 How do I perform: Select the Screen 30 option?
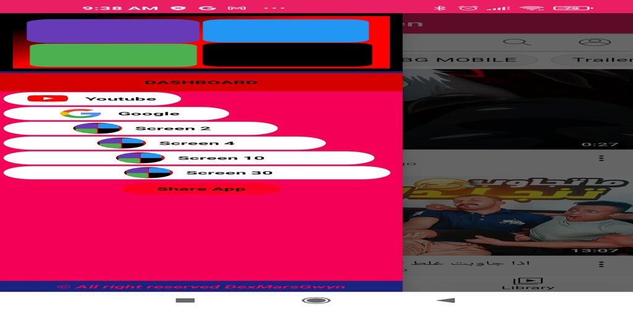197,172
